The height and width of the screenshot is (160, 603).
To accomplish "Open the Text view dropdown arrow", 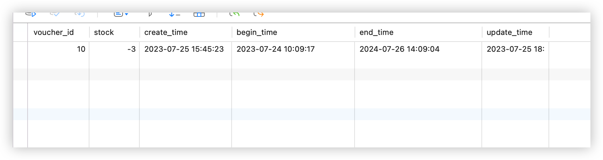I will coord(126,14).
